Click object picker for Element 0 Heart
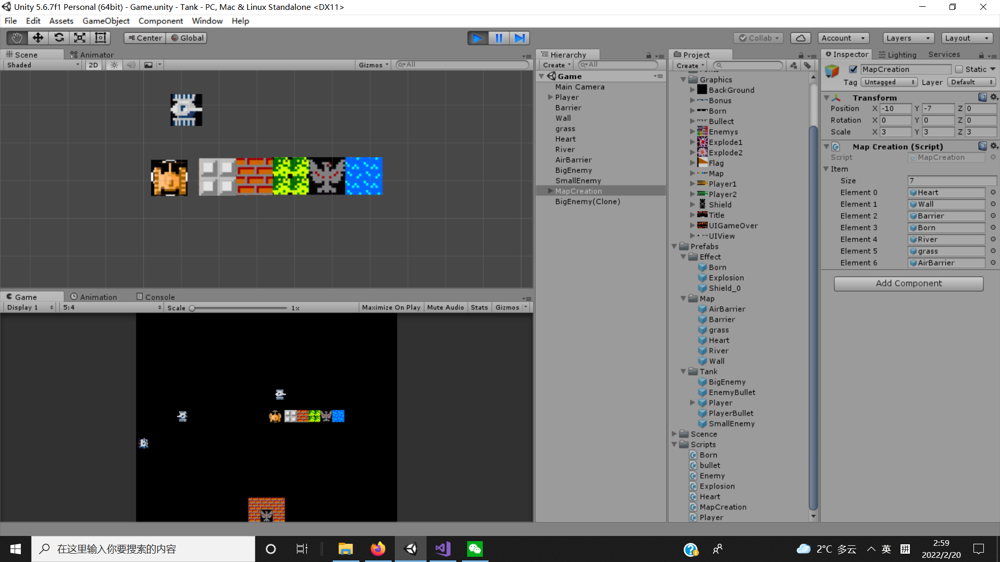 pos(993,192)
